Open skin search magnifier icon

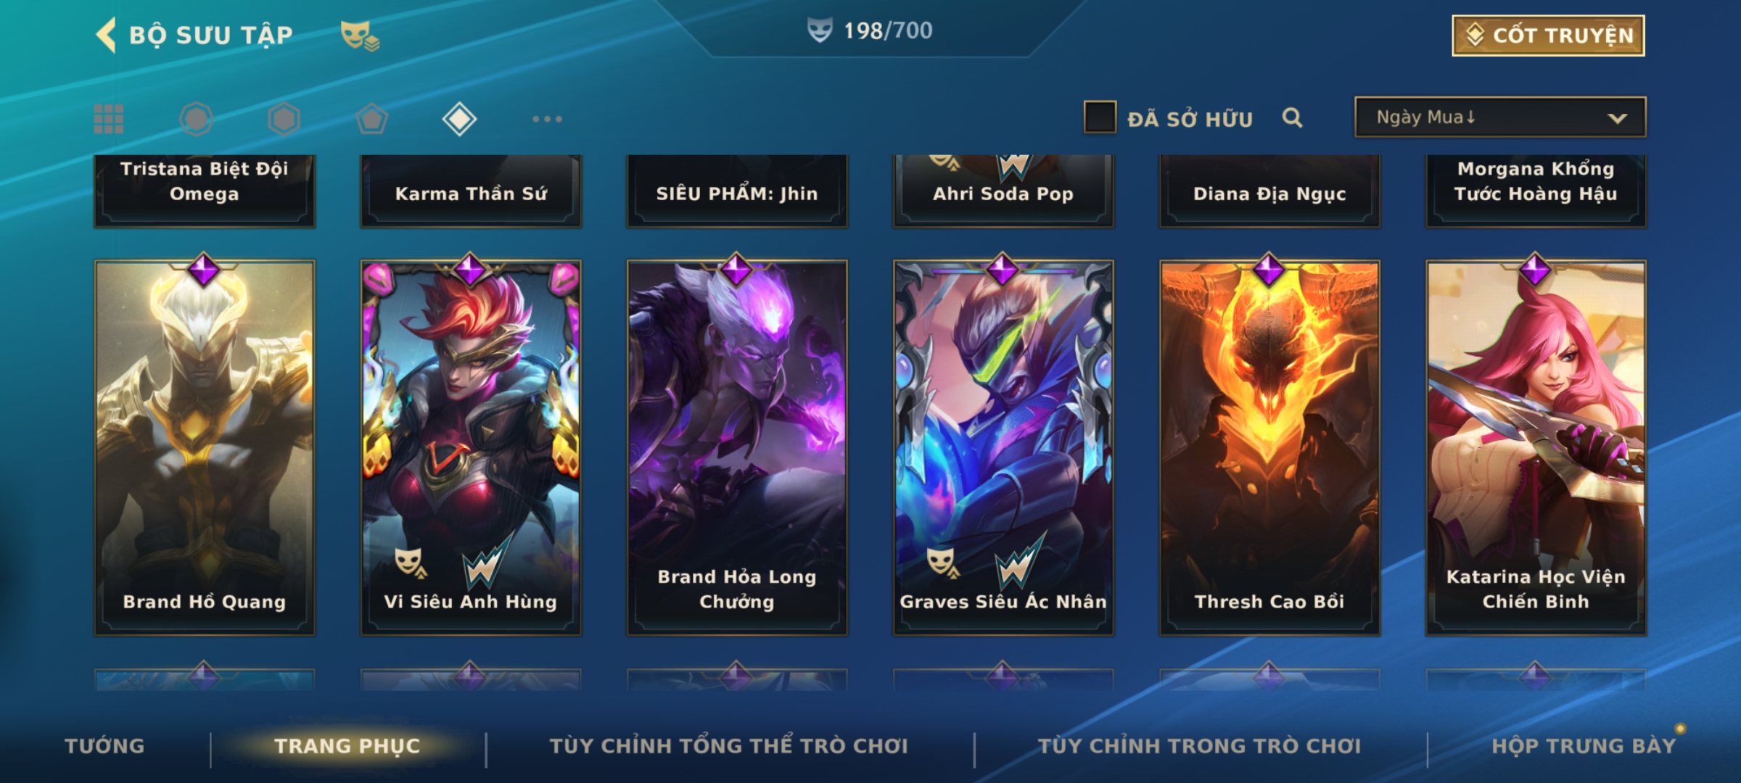[x=1292, y=117]
